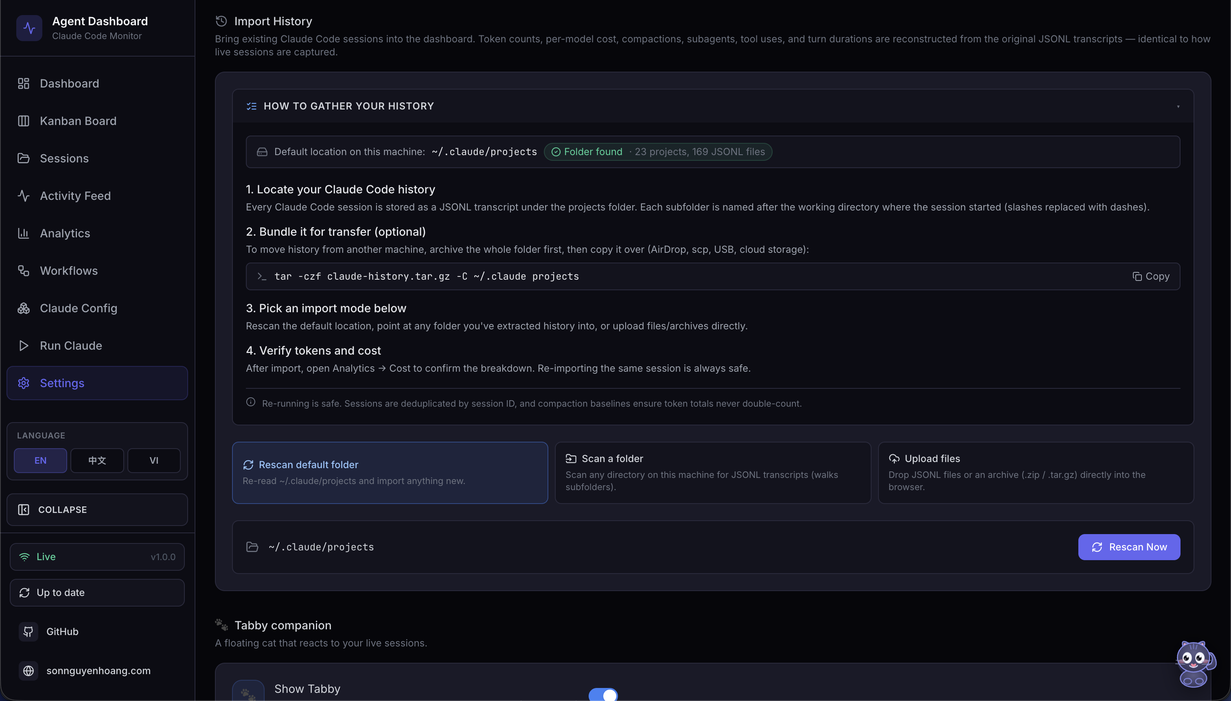Collapse the sidebar
The height and width of the screenshot is (701, 1231).
[97, 509]
